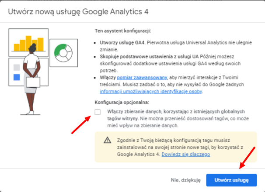Tick the existing global site tags checkbox
The height and width of the screenshot is (192, 265).
click(x=98, y=112)
